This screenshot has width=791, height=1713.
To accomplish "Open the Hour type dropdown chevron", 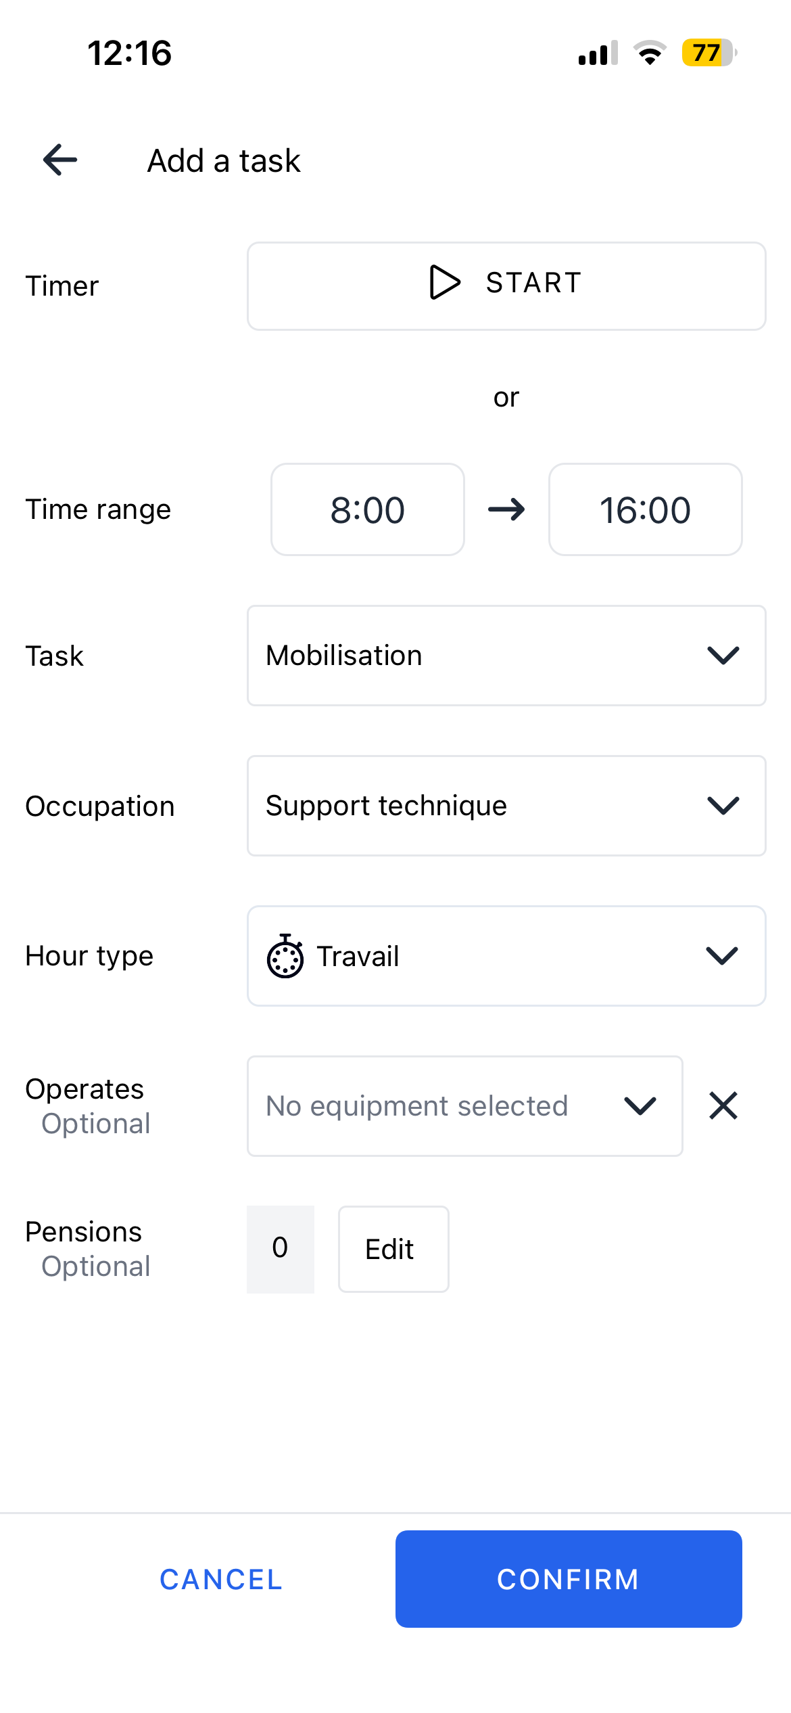I will tap(721, 956).
